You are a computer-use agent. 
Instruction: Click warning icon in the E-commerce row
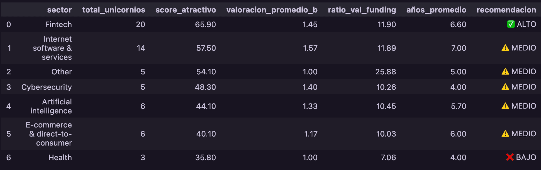click(505, 134)
